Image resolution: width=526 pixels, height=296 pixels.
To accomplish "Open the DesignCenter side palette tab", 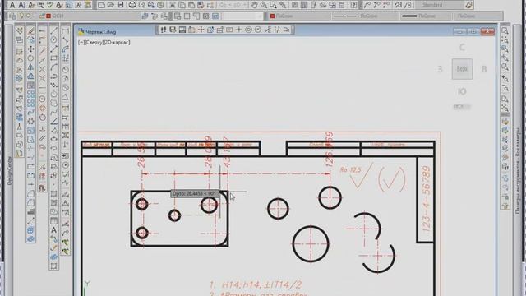I will tap(10, 170).
